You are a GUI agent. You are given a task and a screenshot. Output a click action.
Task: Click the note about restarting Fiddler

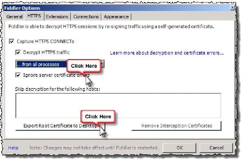coord(94,148)
